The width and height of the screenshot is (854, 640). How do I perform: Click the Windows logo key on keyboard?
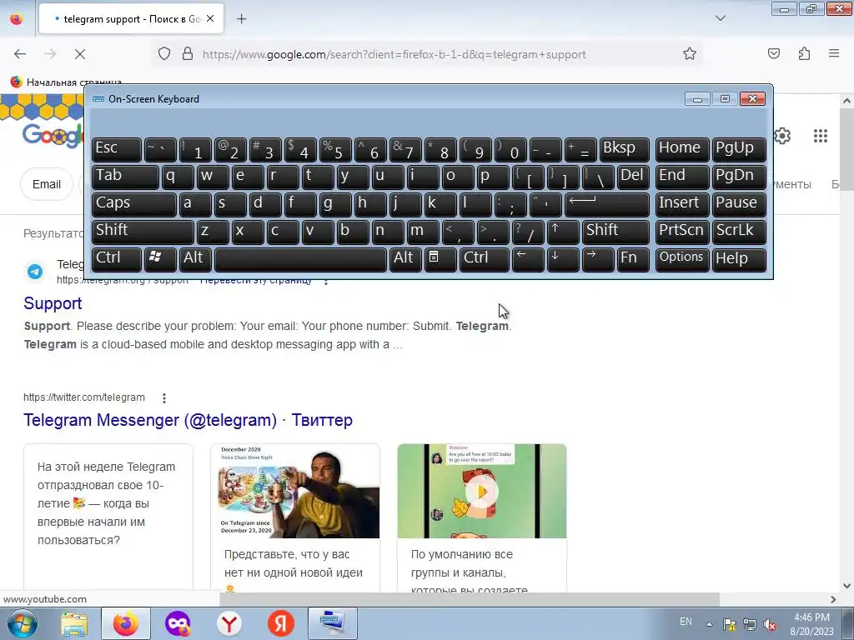[x=160, y=258]
